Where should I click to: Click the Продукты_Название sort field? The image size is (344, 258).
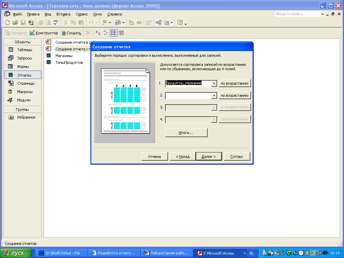188,83
